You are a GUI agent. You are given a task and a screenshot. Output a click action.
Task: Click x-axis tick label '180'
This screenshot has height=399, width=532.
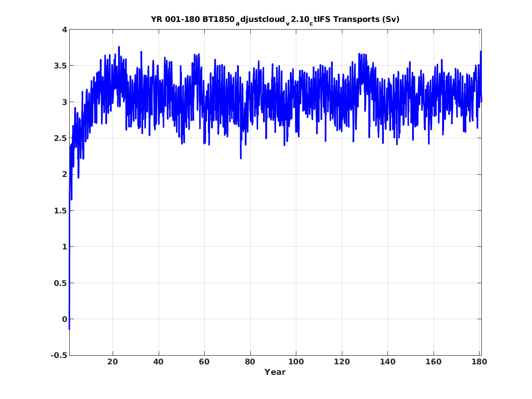(479, 362)
